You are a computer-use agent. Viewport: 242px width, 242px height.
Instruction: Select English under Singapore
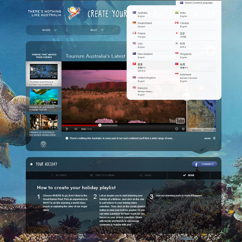pyautogui.click(x=183, y=57)
